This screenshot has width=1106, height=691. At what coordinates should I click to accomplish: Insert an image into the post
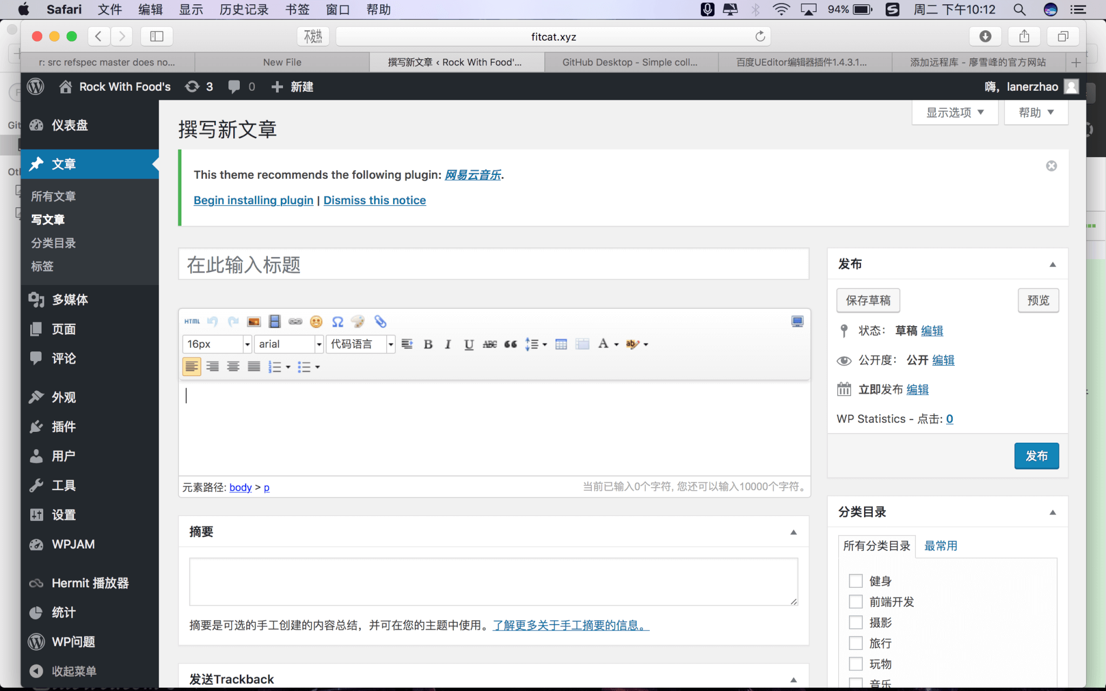click(x=253, y=321)
